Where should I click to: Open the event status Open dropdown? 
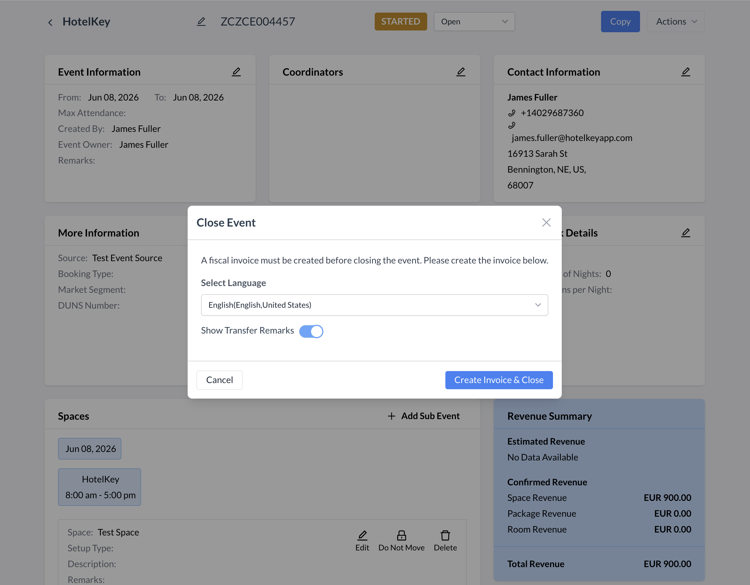click(474, 22)
